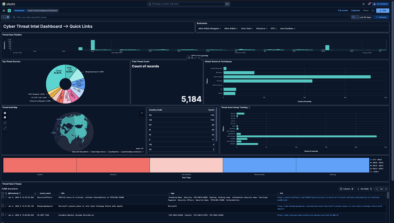Click the Inspect compass icon on the hover toolbar
The height and width of the screenshot is (223, 394).
[x=189, y=58]
